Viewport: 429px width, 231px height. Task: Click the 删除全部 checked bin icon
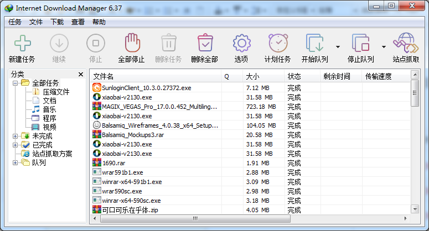coord(205,43)
